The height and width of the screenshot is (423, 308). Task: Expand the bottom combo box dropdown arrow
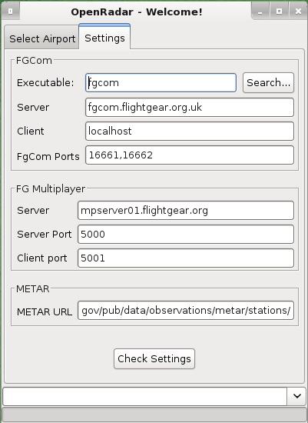pos(297,396)
